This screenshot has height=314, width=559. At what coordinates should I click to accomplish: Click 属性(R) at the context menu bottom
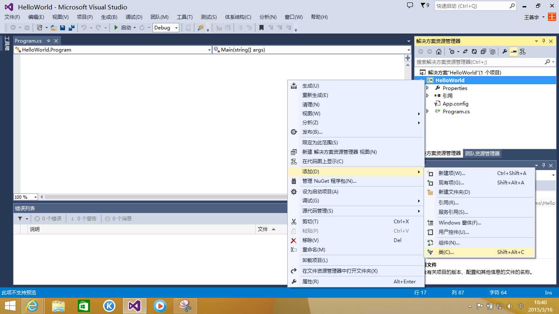click(x=356, y=282)
